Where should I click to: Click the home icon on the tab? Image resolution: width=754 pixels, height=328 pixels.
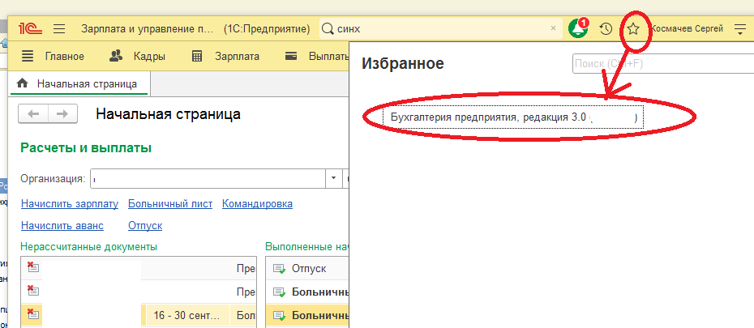22,83
